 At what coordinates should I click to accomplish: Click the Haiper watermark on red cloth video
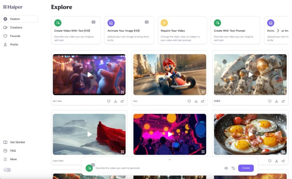pyautogui.click(x=122, y=152)
